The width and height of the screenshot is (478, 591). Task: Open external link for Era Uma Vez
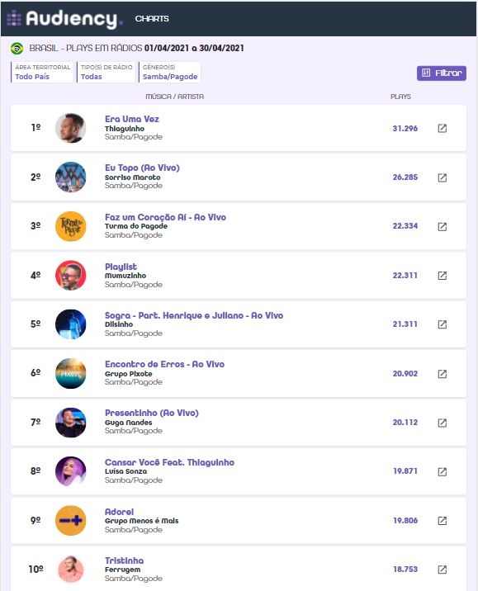coord(443,128)
